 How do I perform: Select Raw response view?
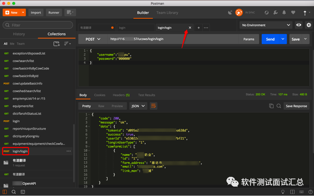101,106
